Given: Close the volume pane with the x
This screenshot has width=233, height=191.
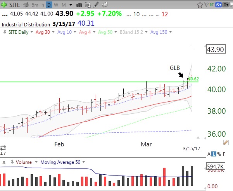Looking at the screenshot, I should (x=4, y=162).
